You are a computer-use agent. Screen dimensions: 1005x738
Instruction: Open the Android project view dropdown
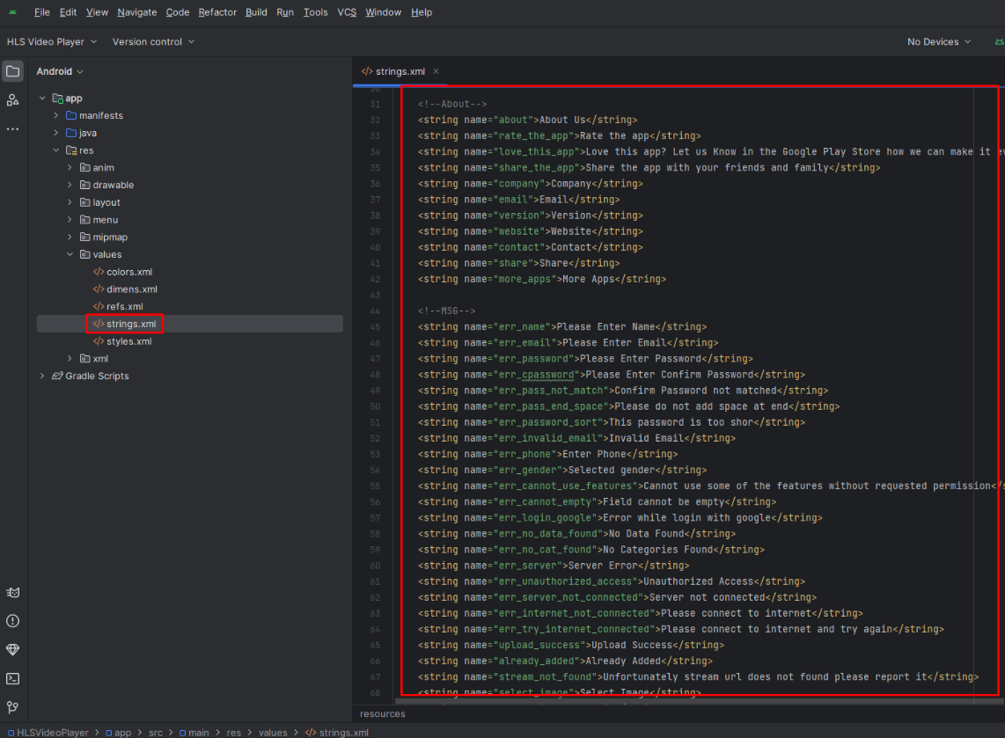[x=60, y=72]
